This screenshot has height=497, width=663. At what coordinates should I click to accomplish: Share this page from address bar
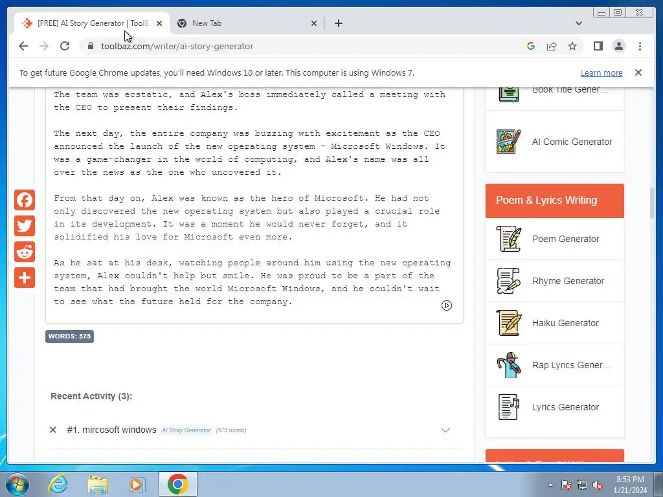click(552, 46)
